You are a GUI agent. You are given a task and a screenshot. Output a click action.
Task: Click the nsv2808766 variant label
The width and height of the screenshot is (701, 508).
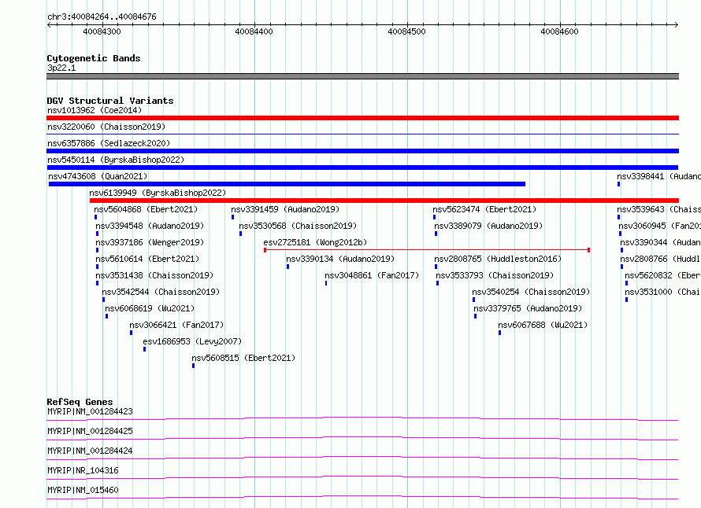(660, 259)
